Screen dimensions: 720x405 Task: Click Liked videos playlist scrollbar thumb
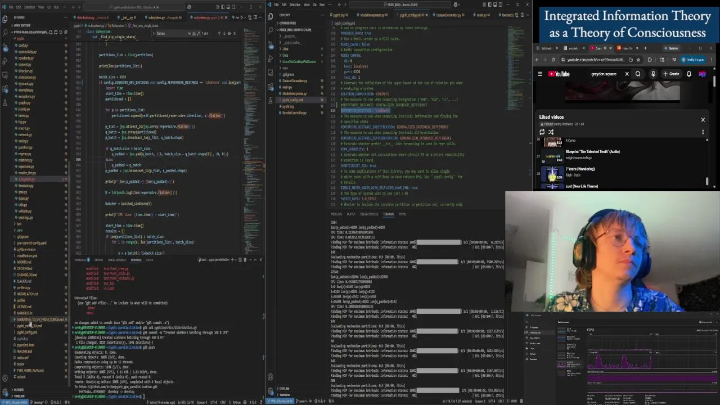(x=707, y=181)
